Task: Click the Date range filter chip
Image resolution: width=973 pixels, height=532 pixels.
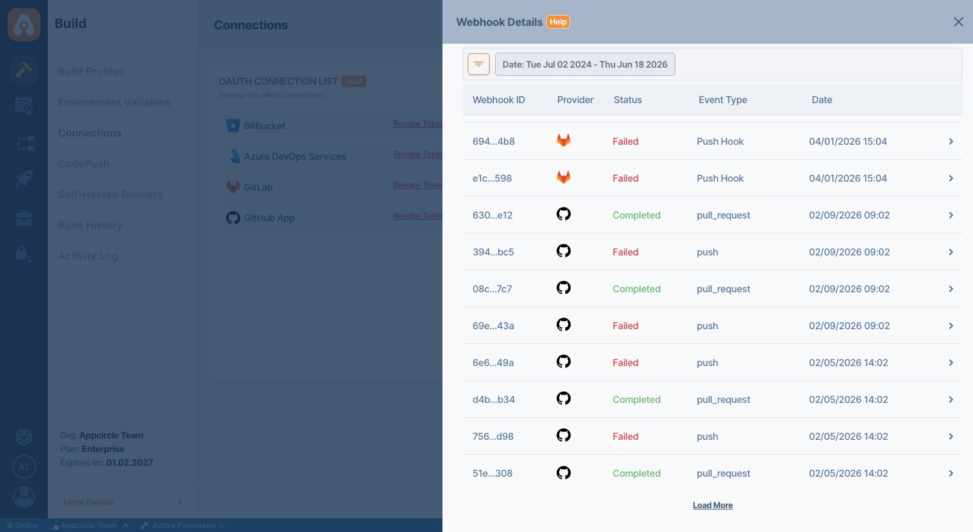Action: tap(585, 64)
